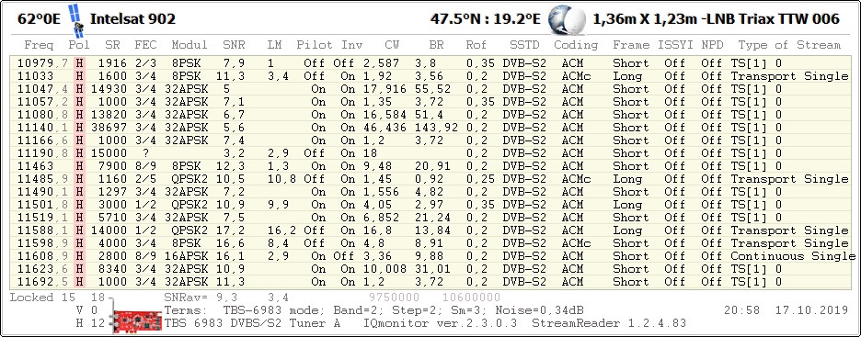The width and height of the screenshot is (861, 337).
Task: Select the 11501,8 frequency row
Action: pos(431,205)
